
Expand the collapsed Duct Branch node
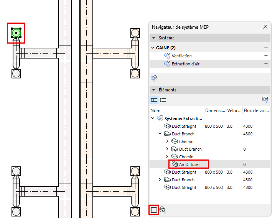click(x=160, y=179)
